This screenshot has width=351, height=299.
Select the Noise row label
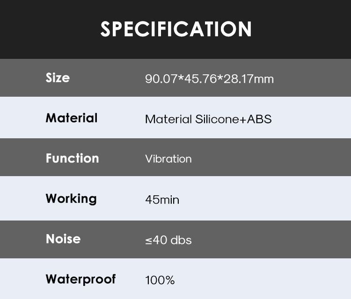[63, 239]
